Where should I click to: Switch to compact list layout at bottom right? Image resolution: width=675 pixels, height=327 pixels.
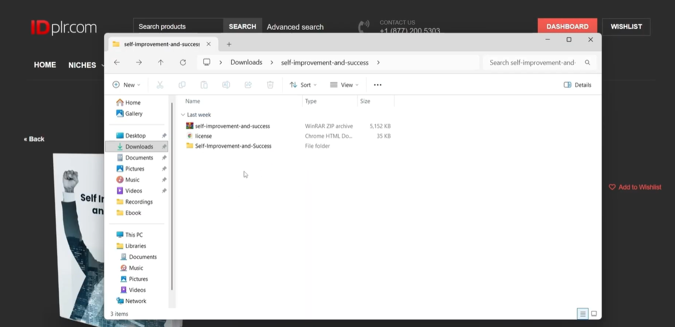[x=582, y=313]
